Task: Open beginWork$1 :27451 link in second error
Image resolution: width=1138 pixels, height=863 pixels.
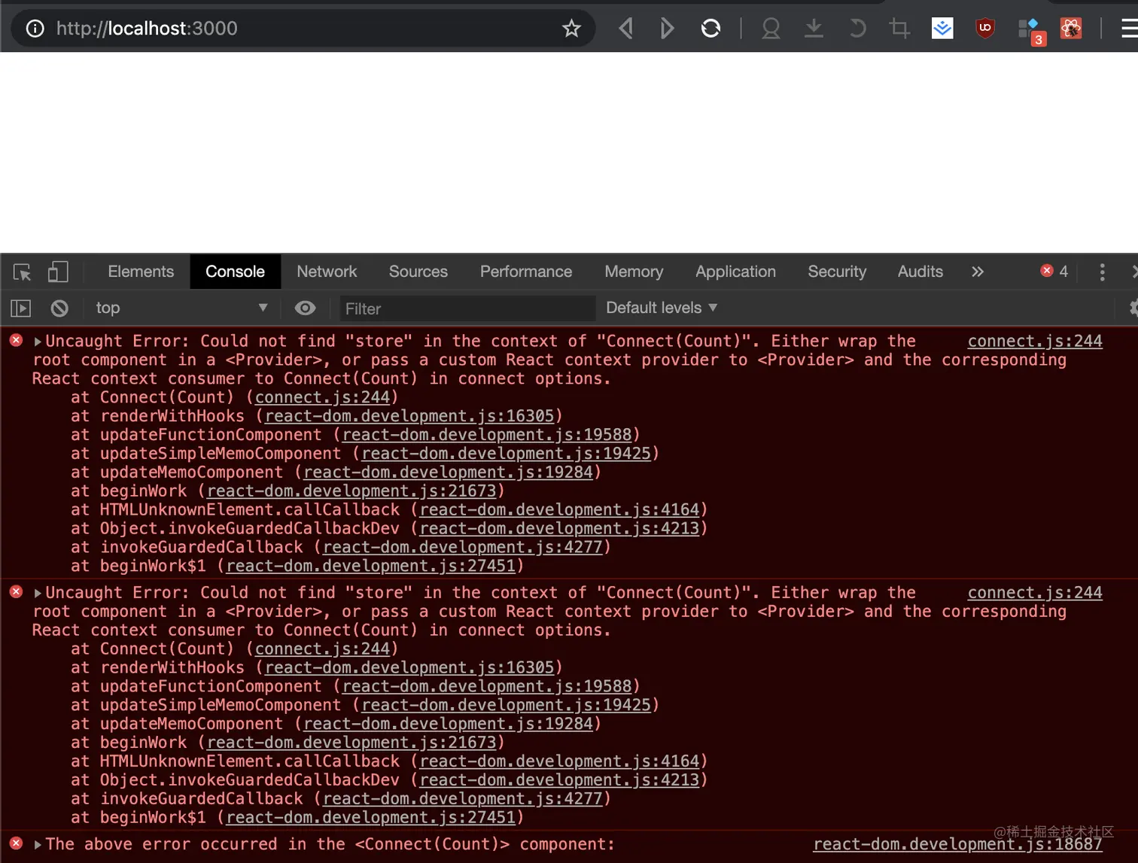Action: click(371, 818)
